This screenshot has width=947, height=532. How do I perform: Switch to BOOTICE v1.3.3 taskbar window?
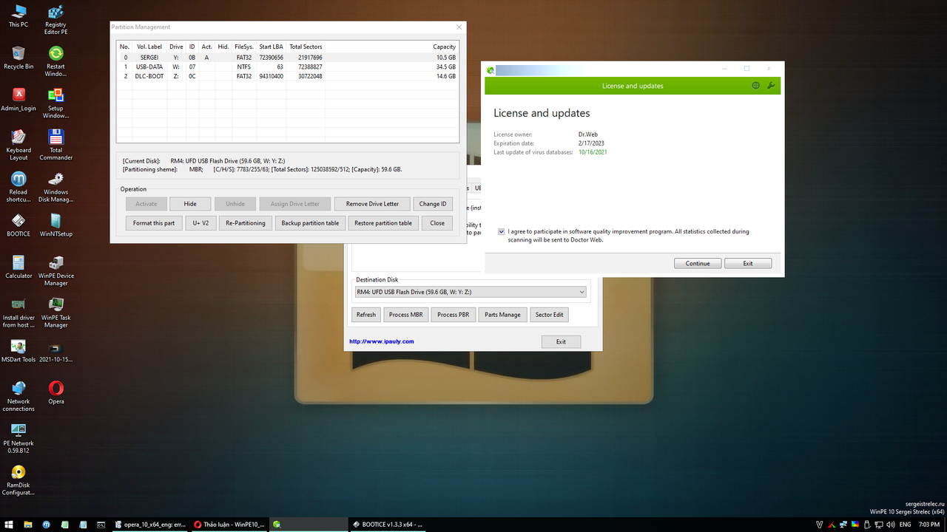(x=388, y=525)
